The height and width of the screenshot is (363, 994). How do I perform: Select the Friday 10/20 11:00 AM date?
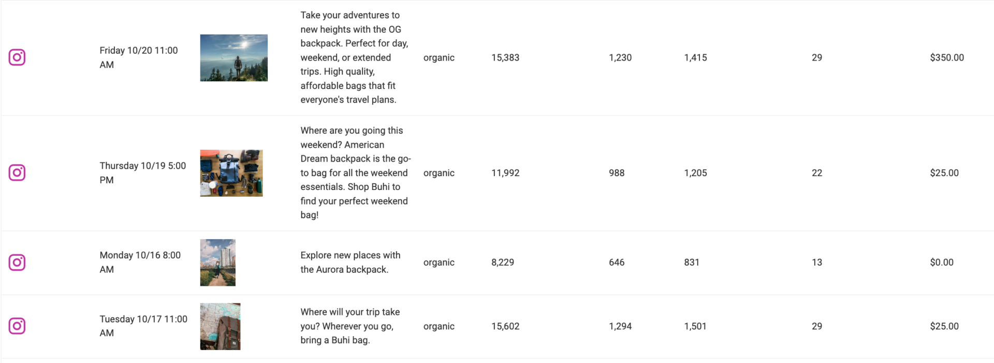[139, 57]
